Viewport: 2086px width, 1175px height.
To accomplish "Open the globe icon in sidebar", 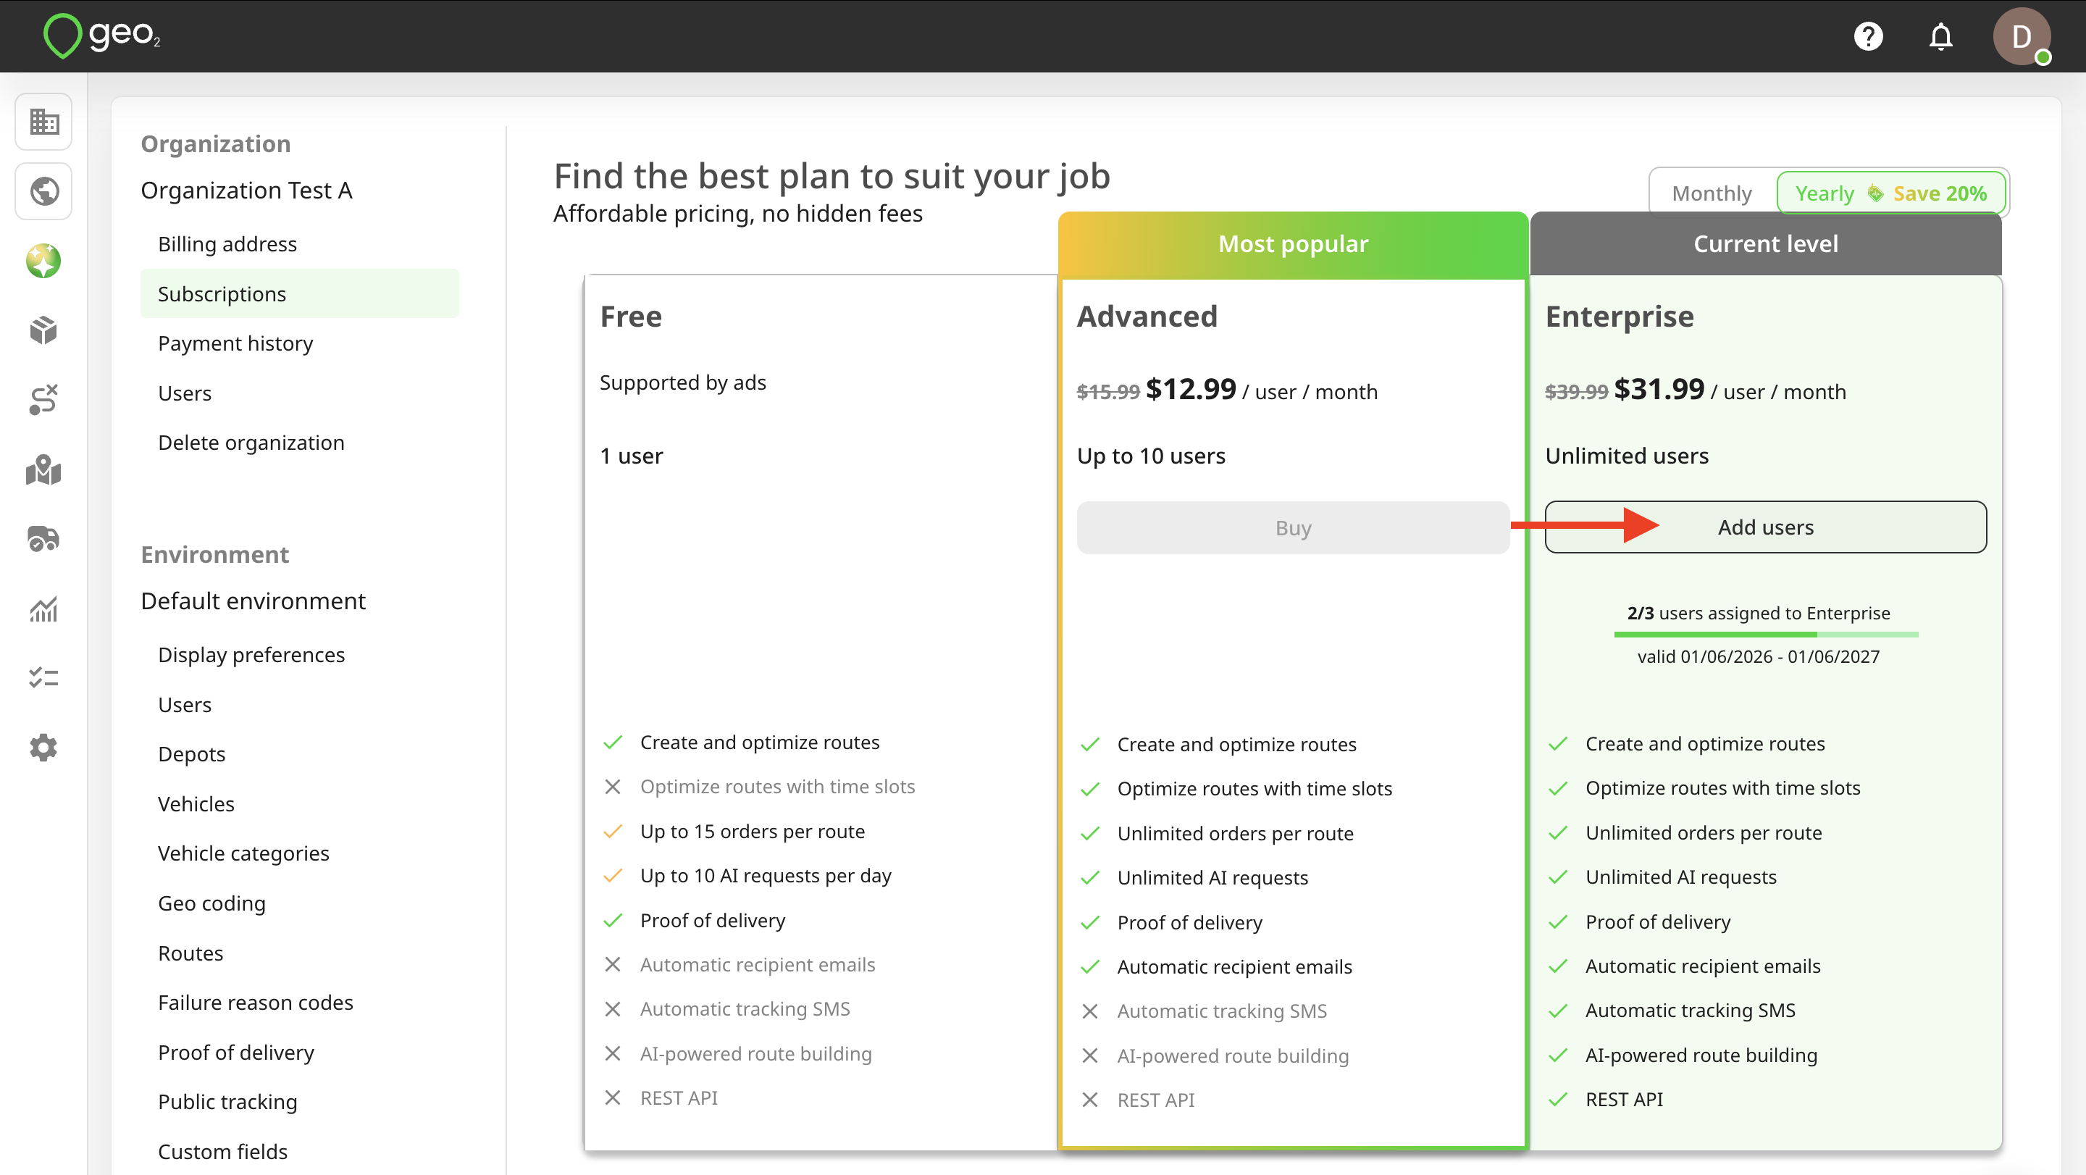I will coord(43,191).
